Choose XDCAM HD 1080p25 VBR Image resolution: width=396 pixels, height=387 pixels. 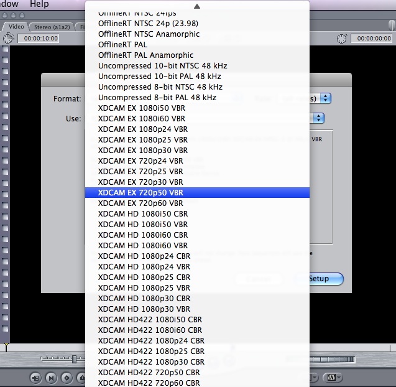click(197, 288)
